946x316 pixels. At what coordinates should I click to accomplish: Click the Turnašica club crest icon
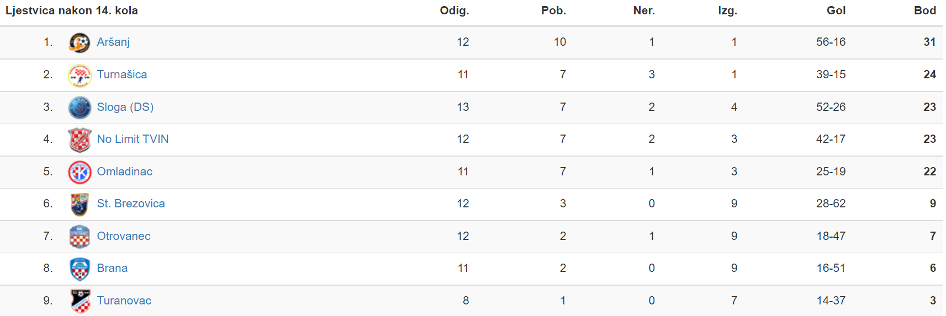pyautogui.click(x=80, y=76)
